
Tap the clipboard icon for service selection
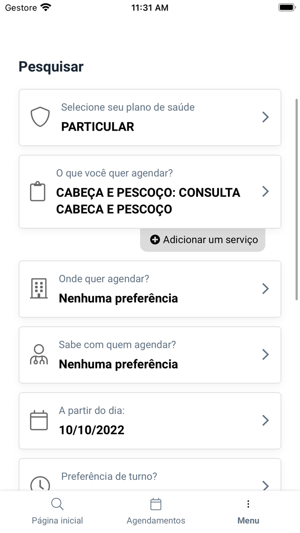tap(38, 191)
